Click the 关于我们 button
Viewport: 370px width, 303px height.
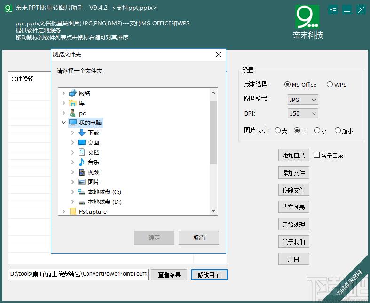coord(293,241)
